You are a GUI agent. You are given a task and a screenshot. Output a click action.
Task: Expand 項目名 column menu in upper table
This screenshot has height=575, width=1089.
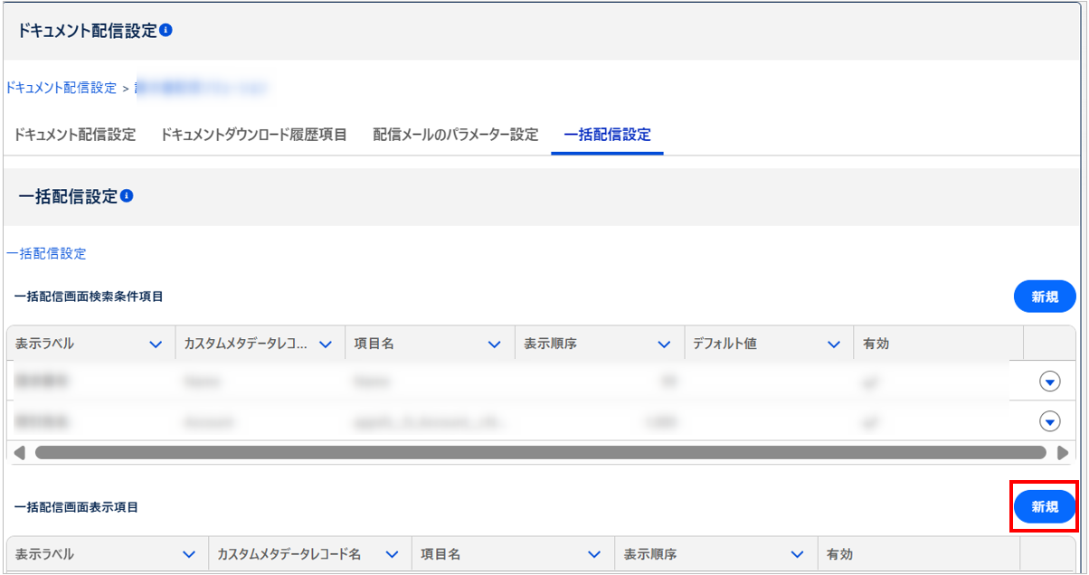494,344
